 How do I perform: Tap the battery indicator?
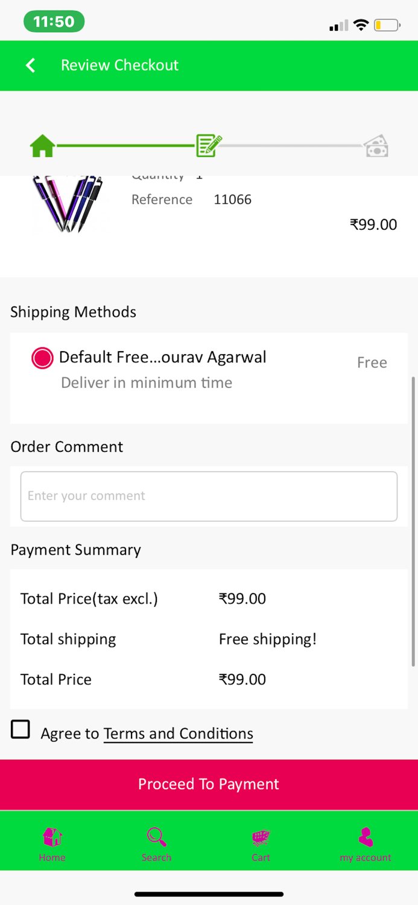(x=387, y=25)
